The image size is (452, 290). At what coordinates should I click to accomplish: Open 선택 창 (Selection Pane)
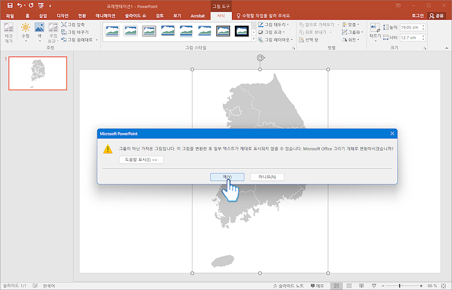click(309, 40)
